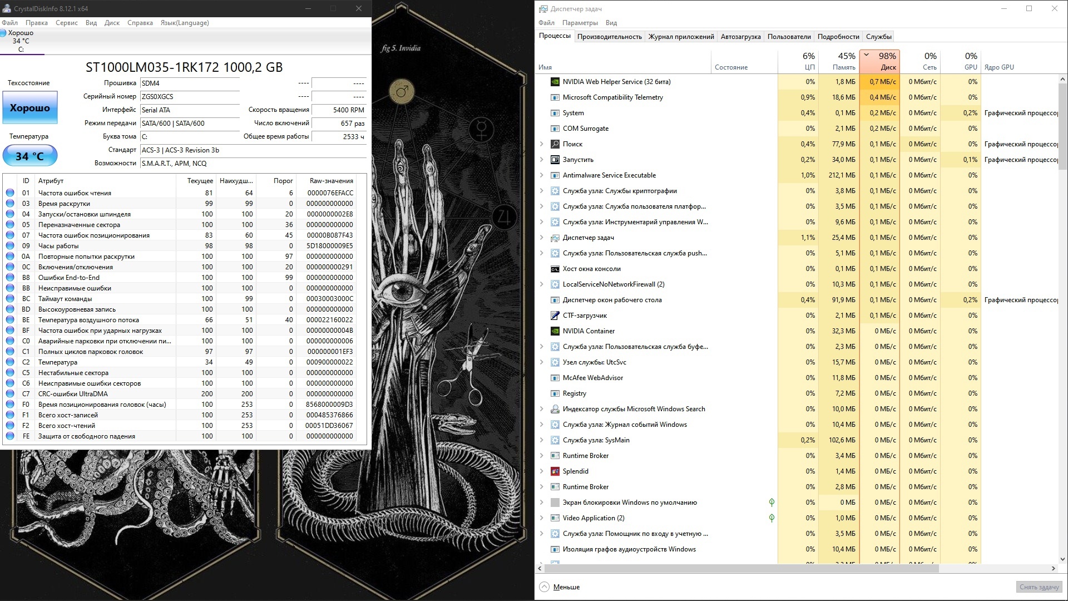The image size is (1068, 601).
Task: Sort processes by Диск column header
Action: tap(879, 62)
